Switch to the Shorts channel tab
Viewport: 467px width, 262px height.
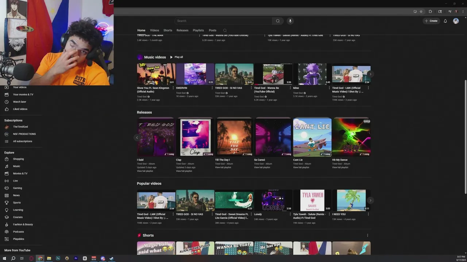[168, 30]
